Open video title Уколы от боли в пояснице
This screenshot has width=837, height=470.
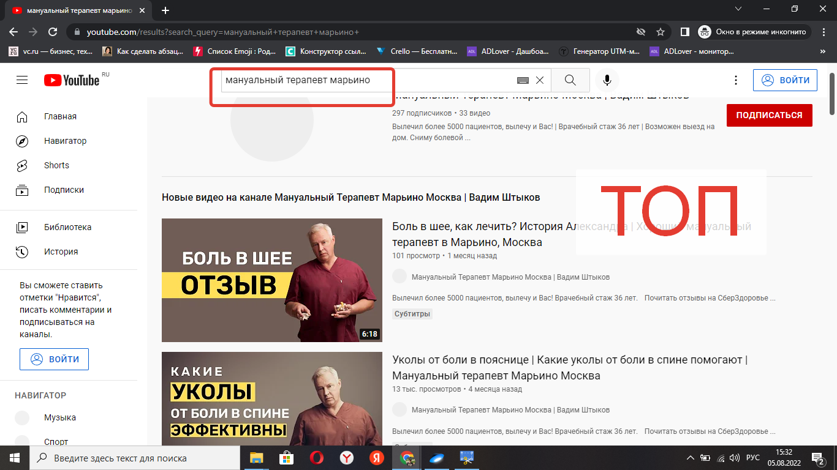[570, 368]
